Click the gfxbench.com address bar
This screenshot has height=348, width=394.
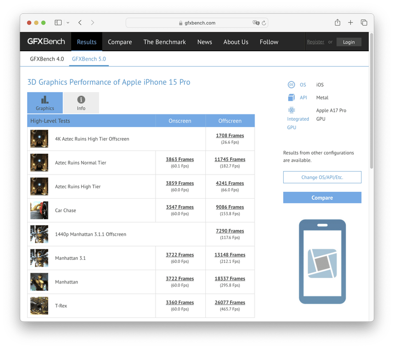tap(197, 23)
